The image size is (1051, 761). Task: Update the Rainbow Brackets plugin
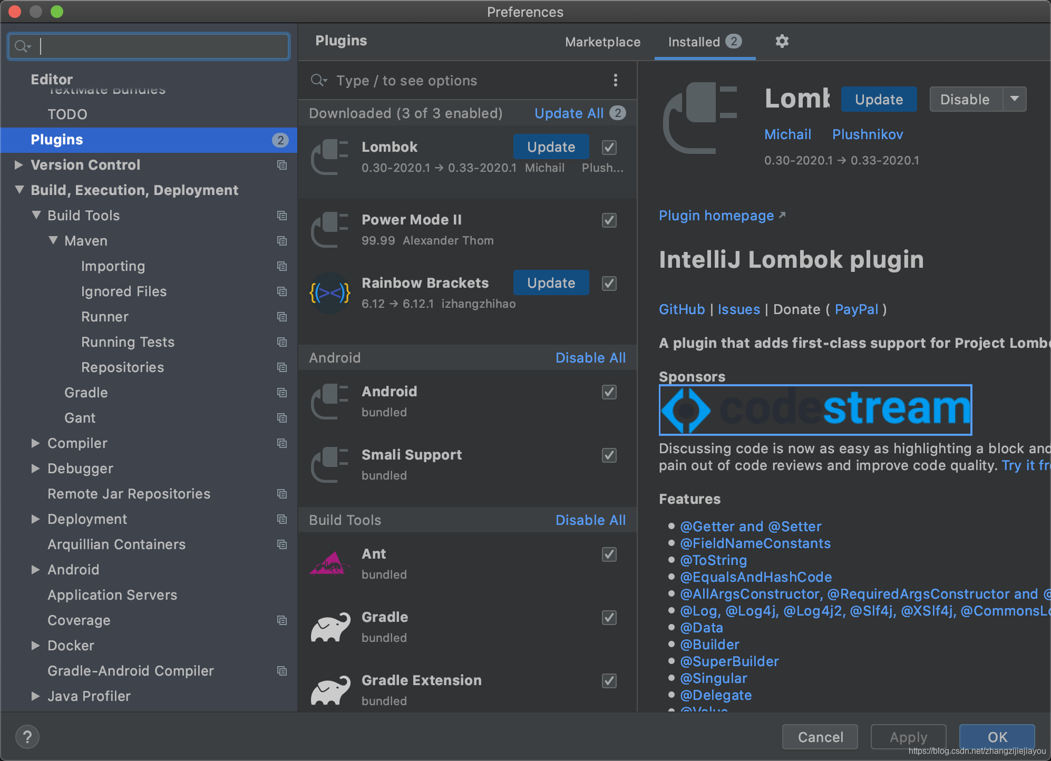pyautogui.click(x=551, y=283)
